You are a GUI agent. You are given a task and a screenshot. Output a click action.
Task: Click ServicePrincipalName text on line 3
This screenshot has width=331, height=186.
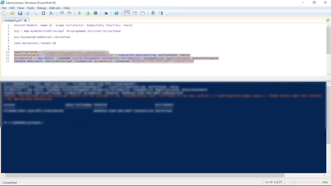click(104, 31)
